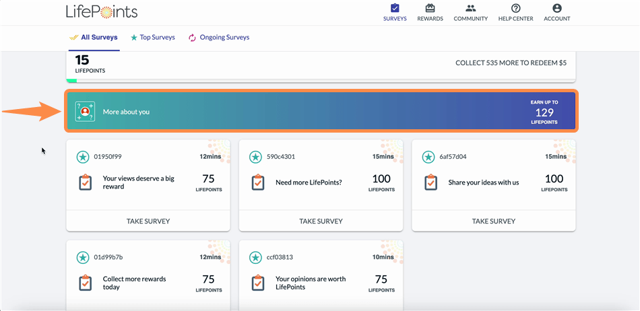
Task: Click the star badge next to 590c4301
Action: (x=255, y=157)
